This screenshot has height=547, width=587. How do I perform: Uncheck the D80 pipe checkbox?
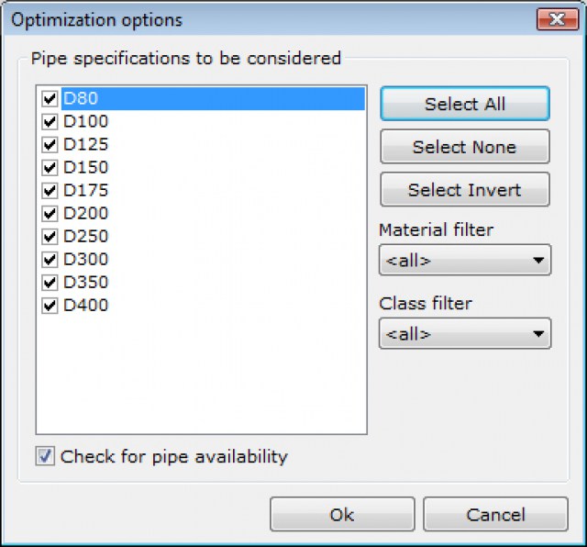tap(50, 98)
